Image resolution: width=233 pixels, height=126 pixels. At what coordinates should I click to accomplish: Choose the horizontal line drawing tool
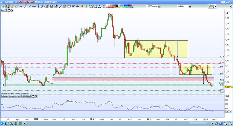pos(21,7)
